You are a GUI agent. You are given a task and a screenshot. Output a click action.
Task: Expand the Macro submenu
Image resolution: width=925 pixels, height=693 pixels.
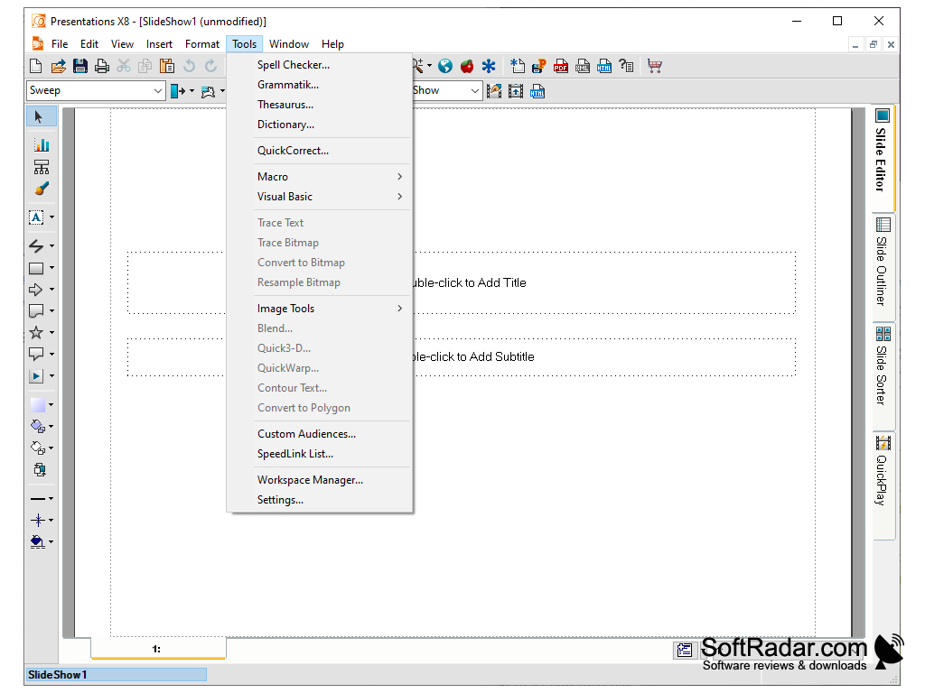(273, 176)
